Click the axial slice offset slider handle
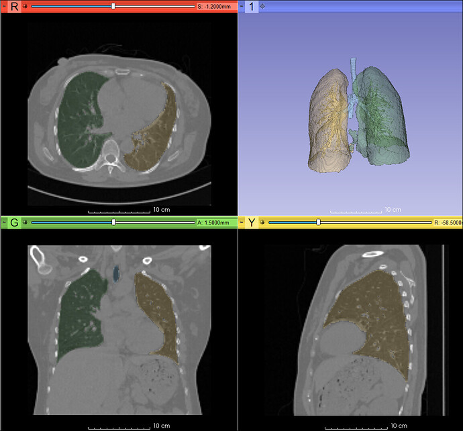Viewport: 463px width, 431px height. [113, 6]
